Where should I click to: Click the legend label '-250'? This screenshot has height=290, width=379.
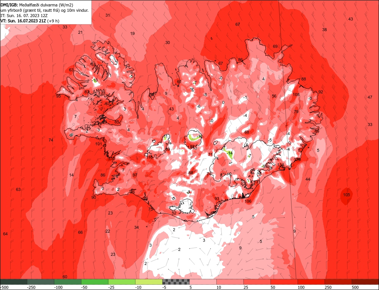coord(31,287)
